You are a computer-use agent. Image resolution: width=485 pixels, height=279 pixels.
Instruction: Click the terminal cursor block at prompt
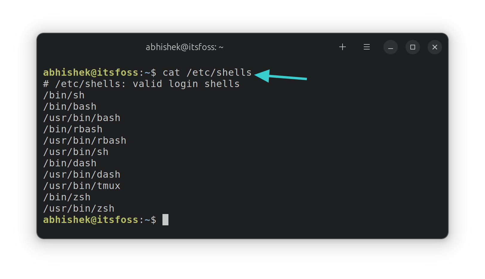point(165,220)
